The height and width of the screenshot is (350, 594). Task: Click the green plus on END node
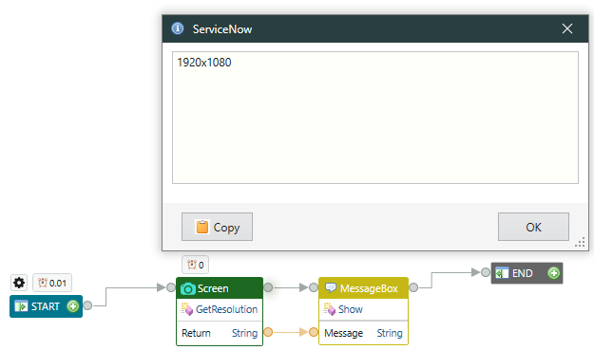(553, 273)
